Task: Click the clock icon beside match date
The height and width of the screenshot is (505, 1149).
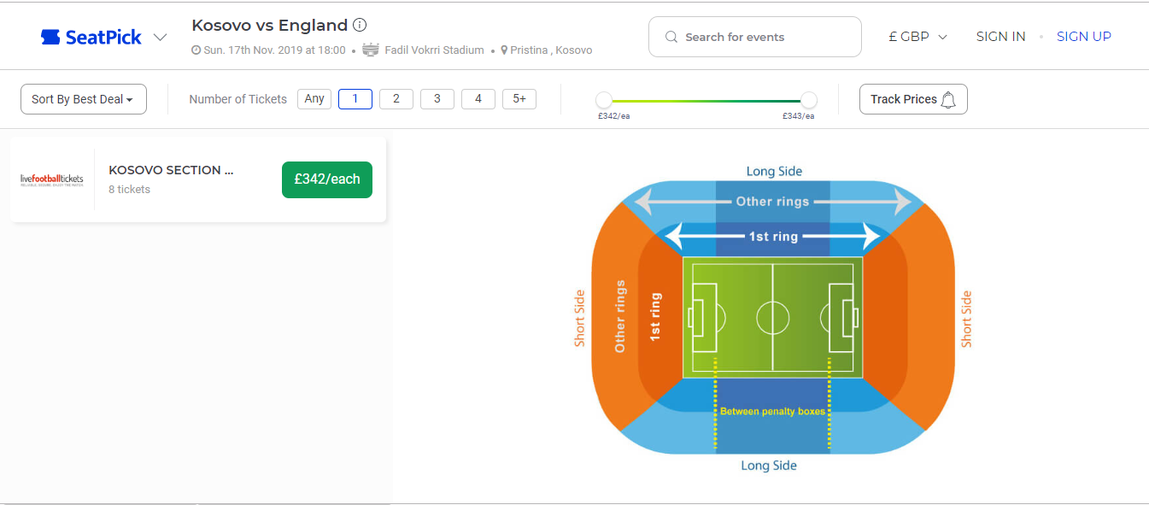Action: [196, 50]
